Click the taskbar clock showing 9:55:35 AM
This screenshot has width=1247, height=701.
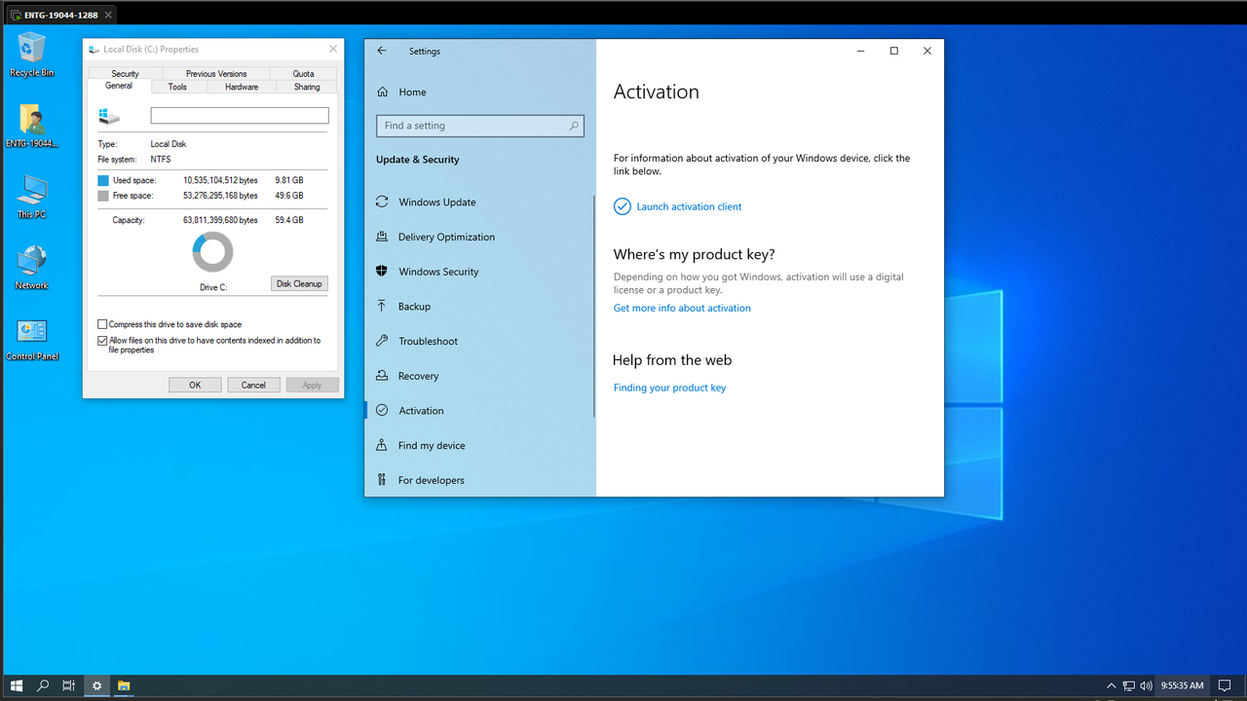tap(1182, 685)
